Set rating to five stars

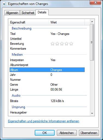point(71,44)
